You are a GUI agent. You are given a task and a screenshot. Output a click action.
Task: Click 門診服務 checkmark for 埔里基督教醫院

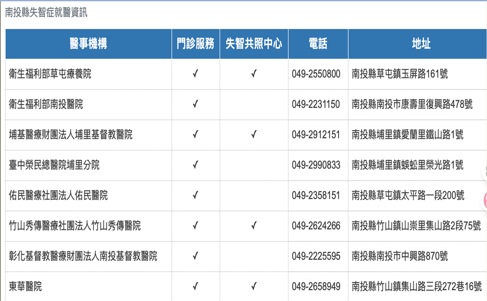click(x=195, y=134)
